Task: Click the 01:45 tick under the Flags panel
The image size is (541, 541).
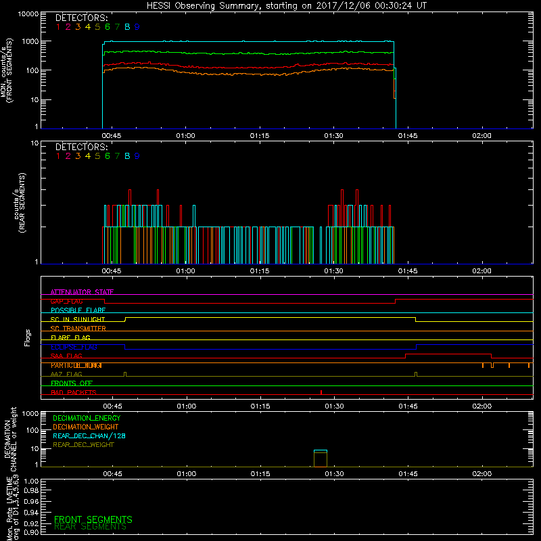Action: [408, 406]
